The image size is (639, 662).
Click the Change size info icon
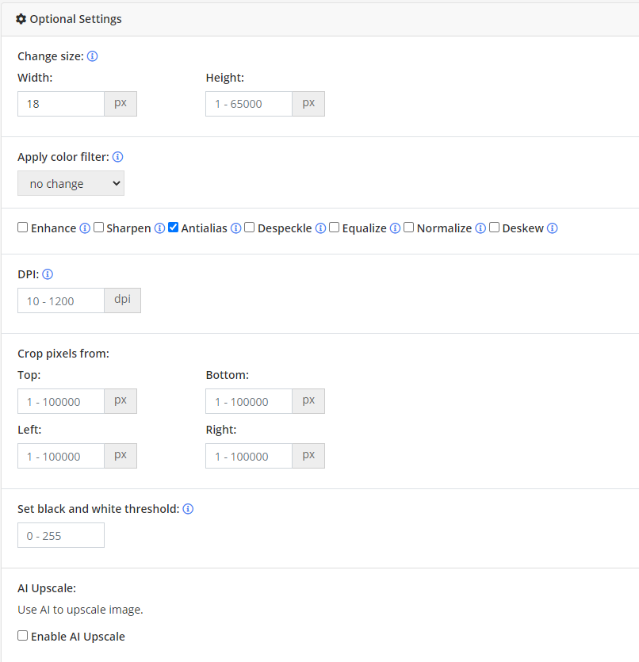coord(93,56)
